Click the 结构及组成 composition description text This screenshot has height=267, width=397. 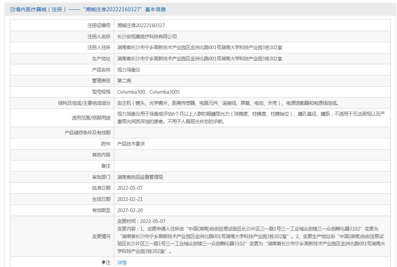coord(228,103)
